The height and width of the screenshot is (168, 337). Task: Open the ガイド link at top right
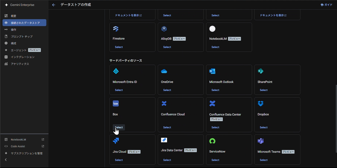click(326, 5)
